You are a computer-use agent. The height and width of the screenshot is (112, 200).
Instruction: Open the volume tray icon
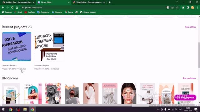click(x=176, y=109)
